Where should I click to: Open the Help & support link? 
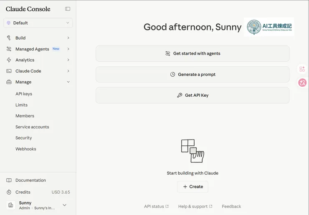[x=195, y=206]
